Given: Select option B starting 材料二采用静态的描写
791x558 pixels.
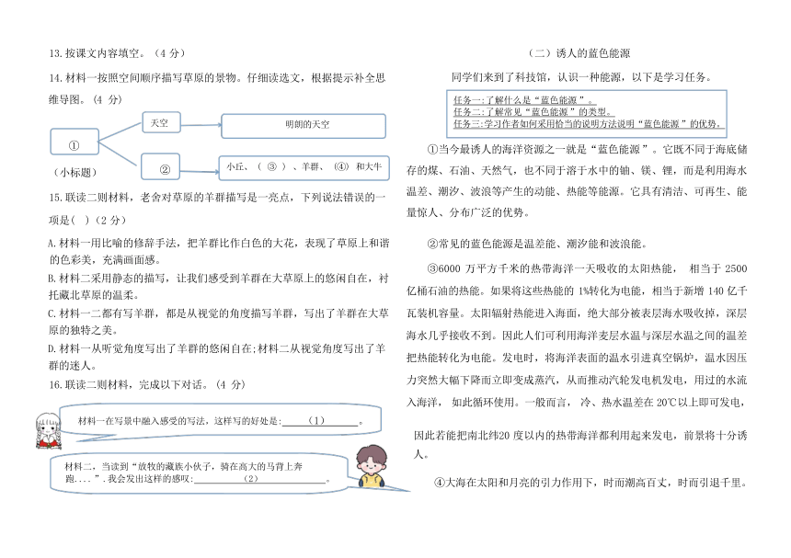Looking at the screenshot, I should (218, 286).
